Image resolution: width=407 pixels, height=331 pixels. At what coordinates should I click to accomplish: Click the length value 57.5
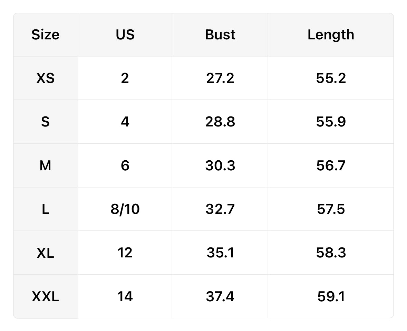coord(331,209)
